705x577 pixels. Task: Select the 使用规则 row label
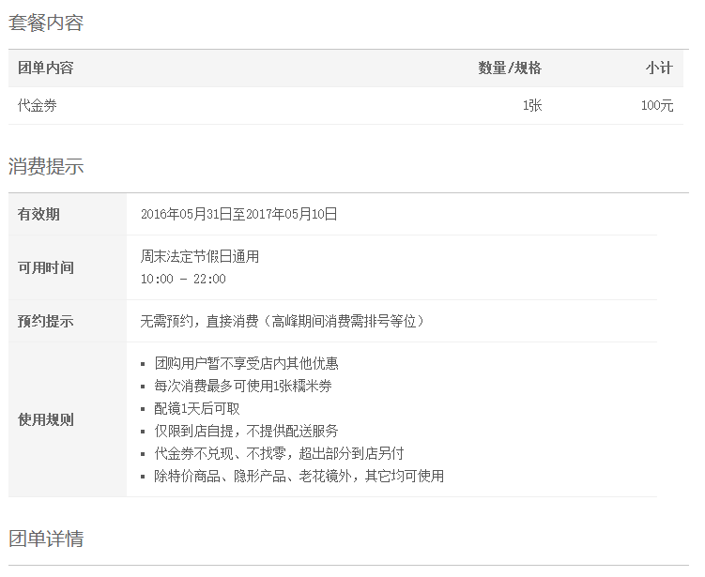(45, 419)
